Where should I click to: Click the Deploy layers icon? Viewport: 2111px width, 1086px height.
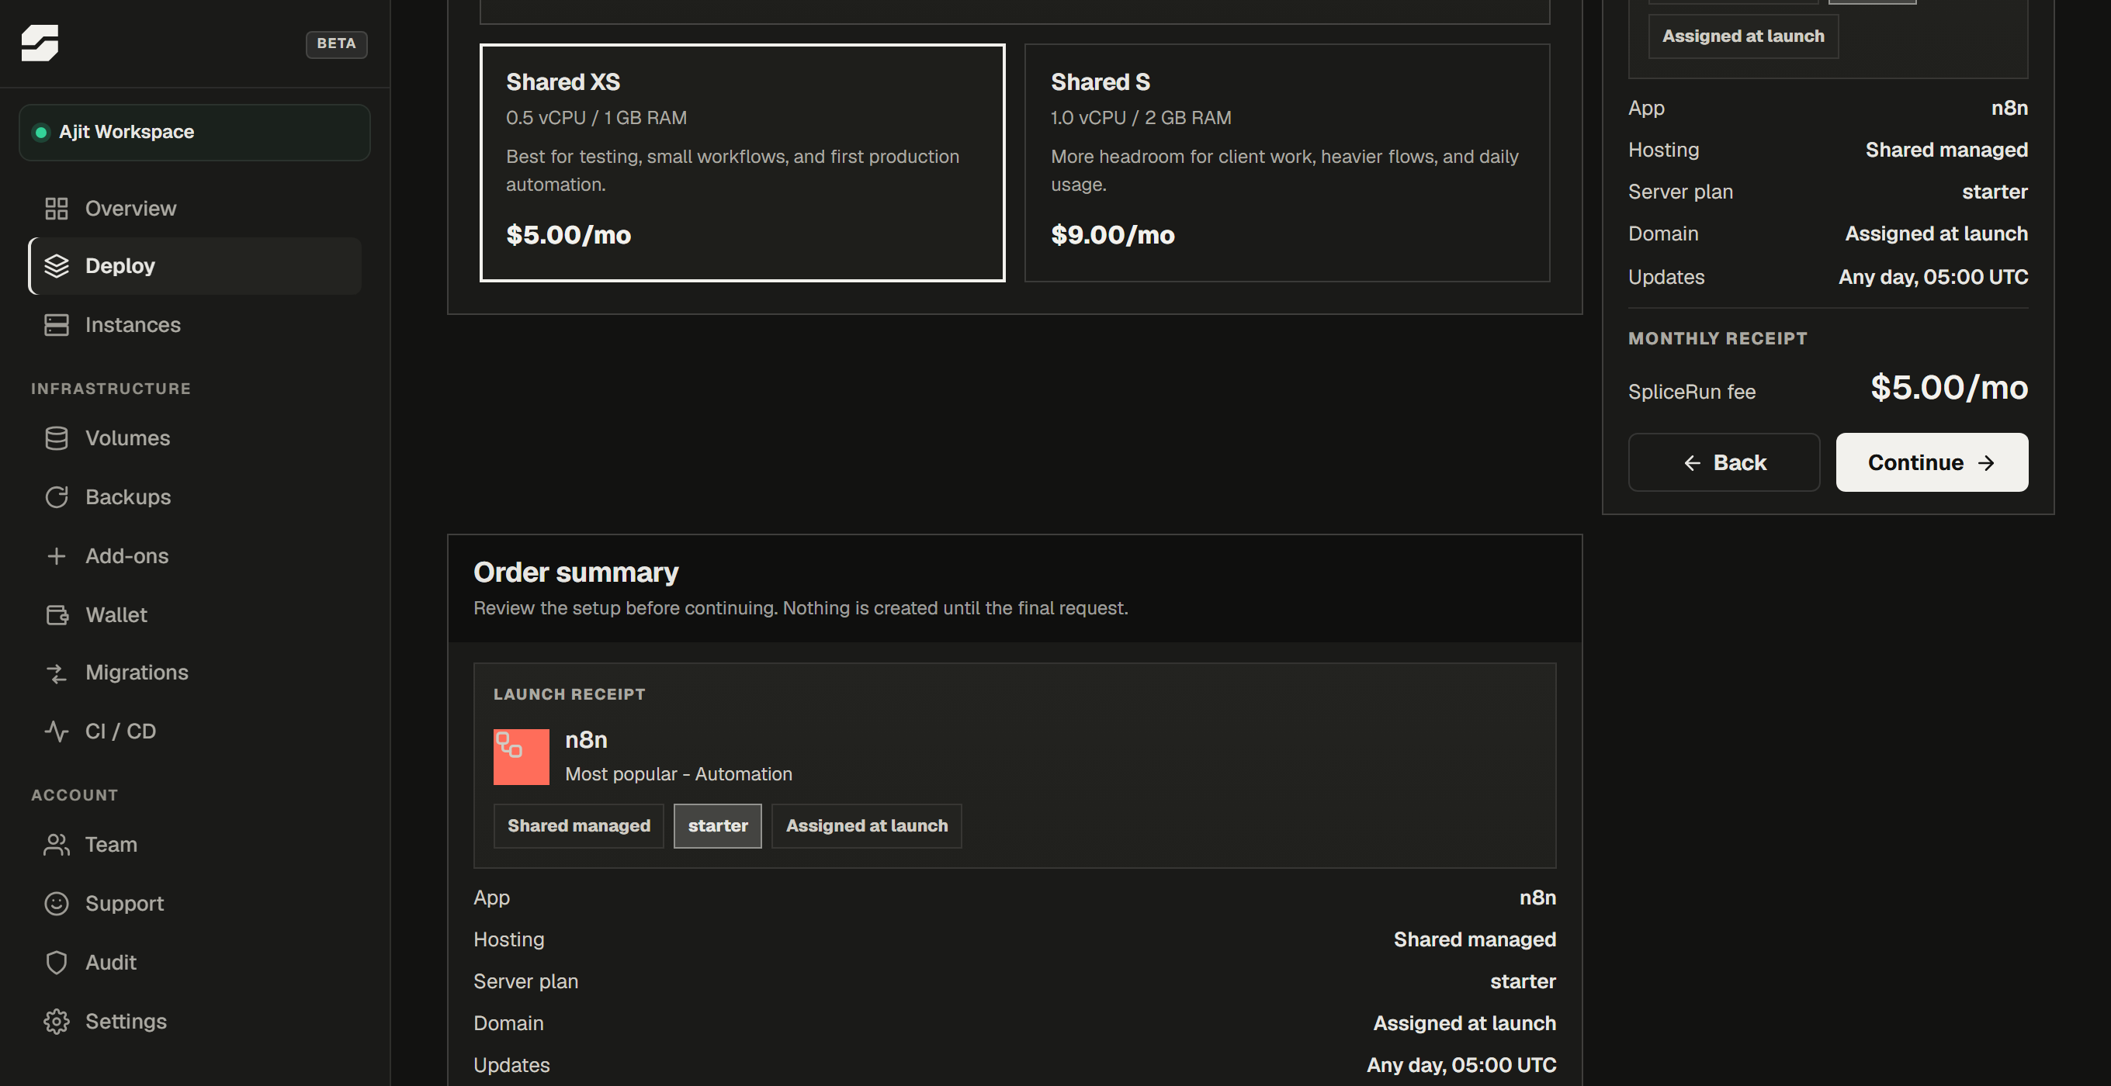(x=57, y=265)
